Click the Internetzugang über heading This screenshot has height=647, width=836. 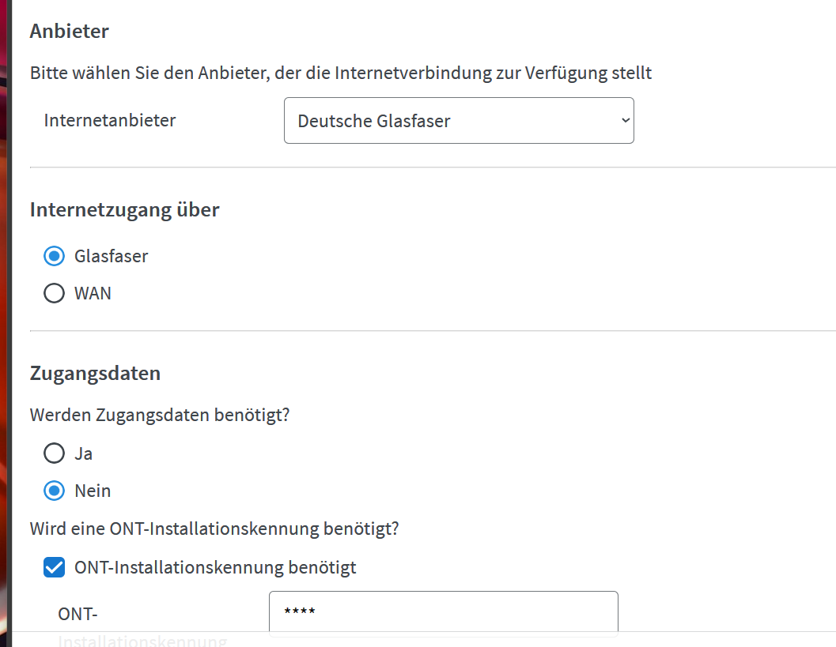(124, 210)
